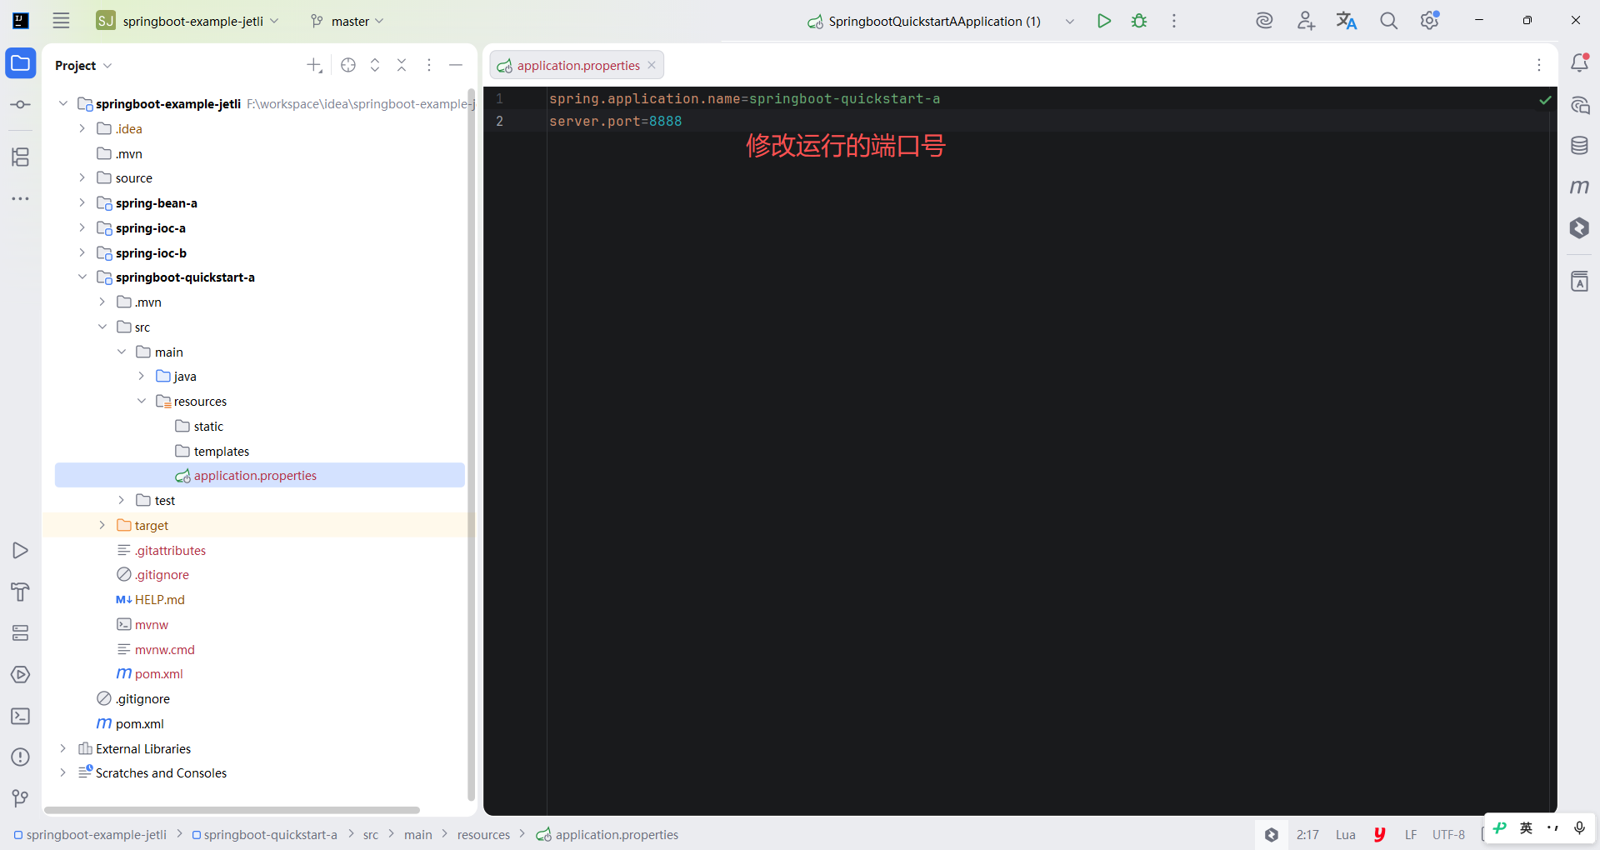Click the Project tree horizontal scrollbar
Screen dimensions: 1600x850
232,810
